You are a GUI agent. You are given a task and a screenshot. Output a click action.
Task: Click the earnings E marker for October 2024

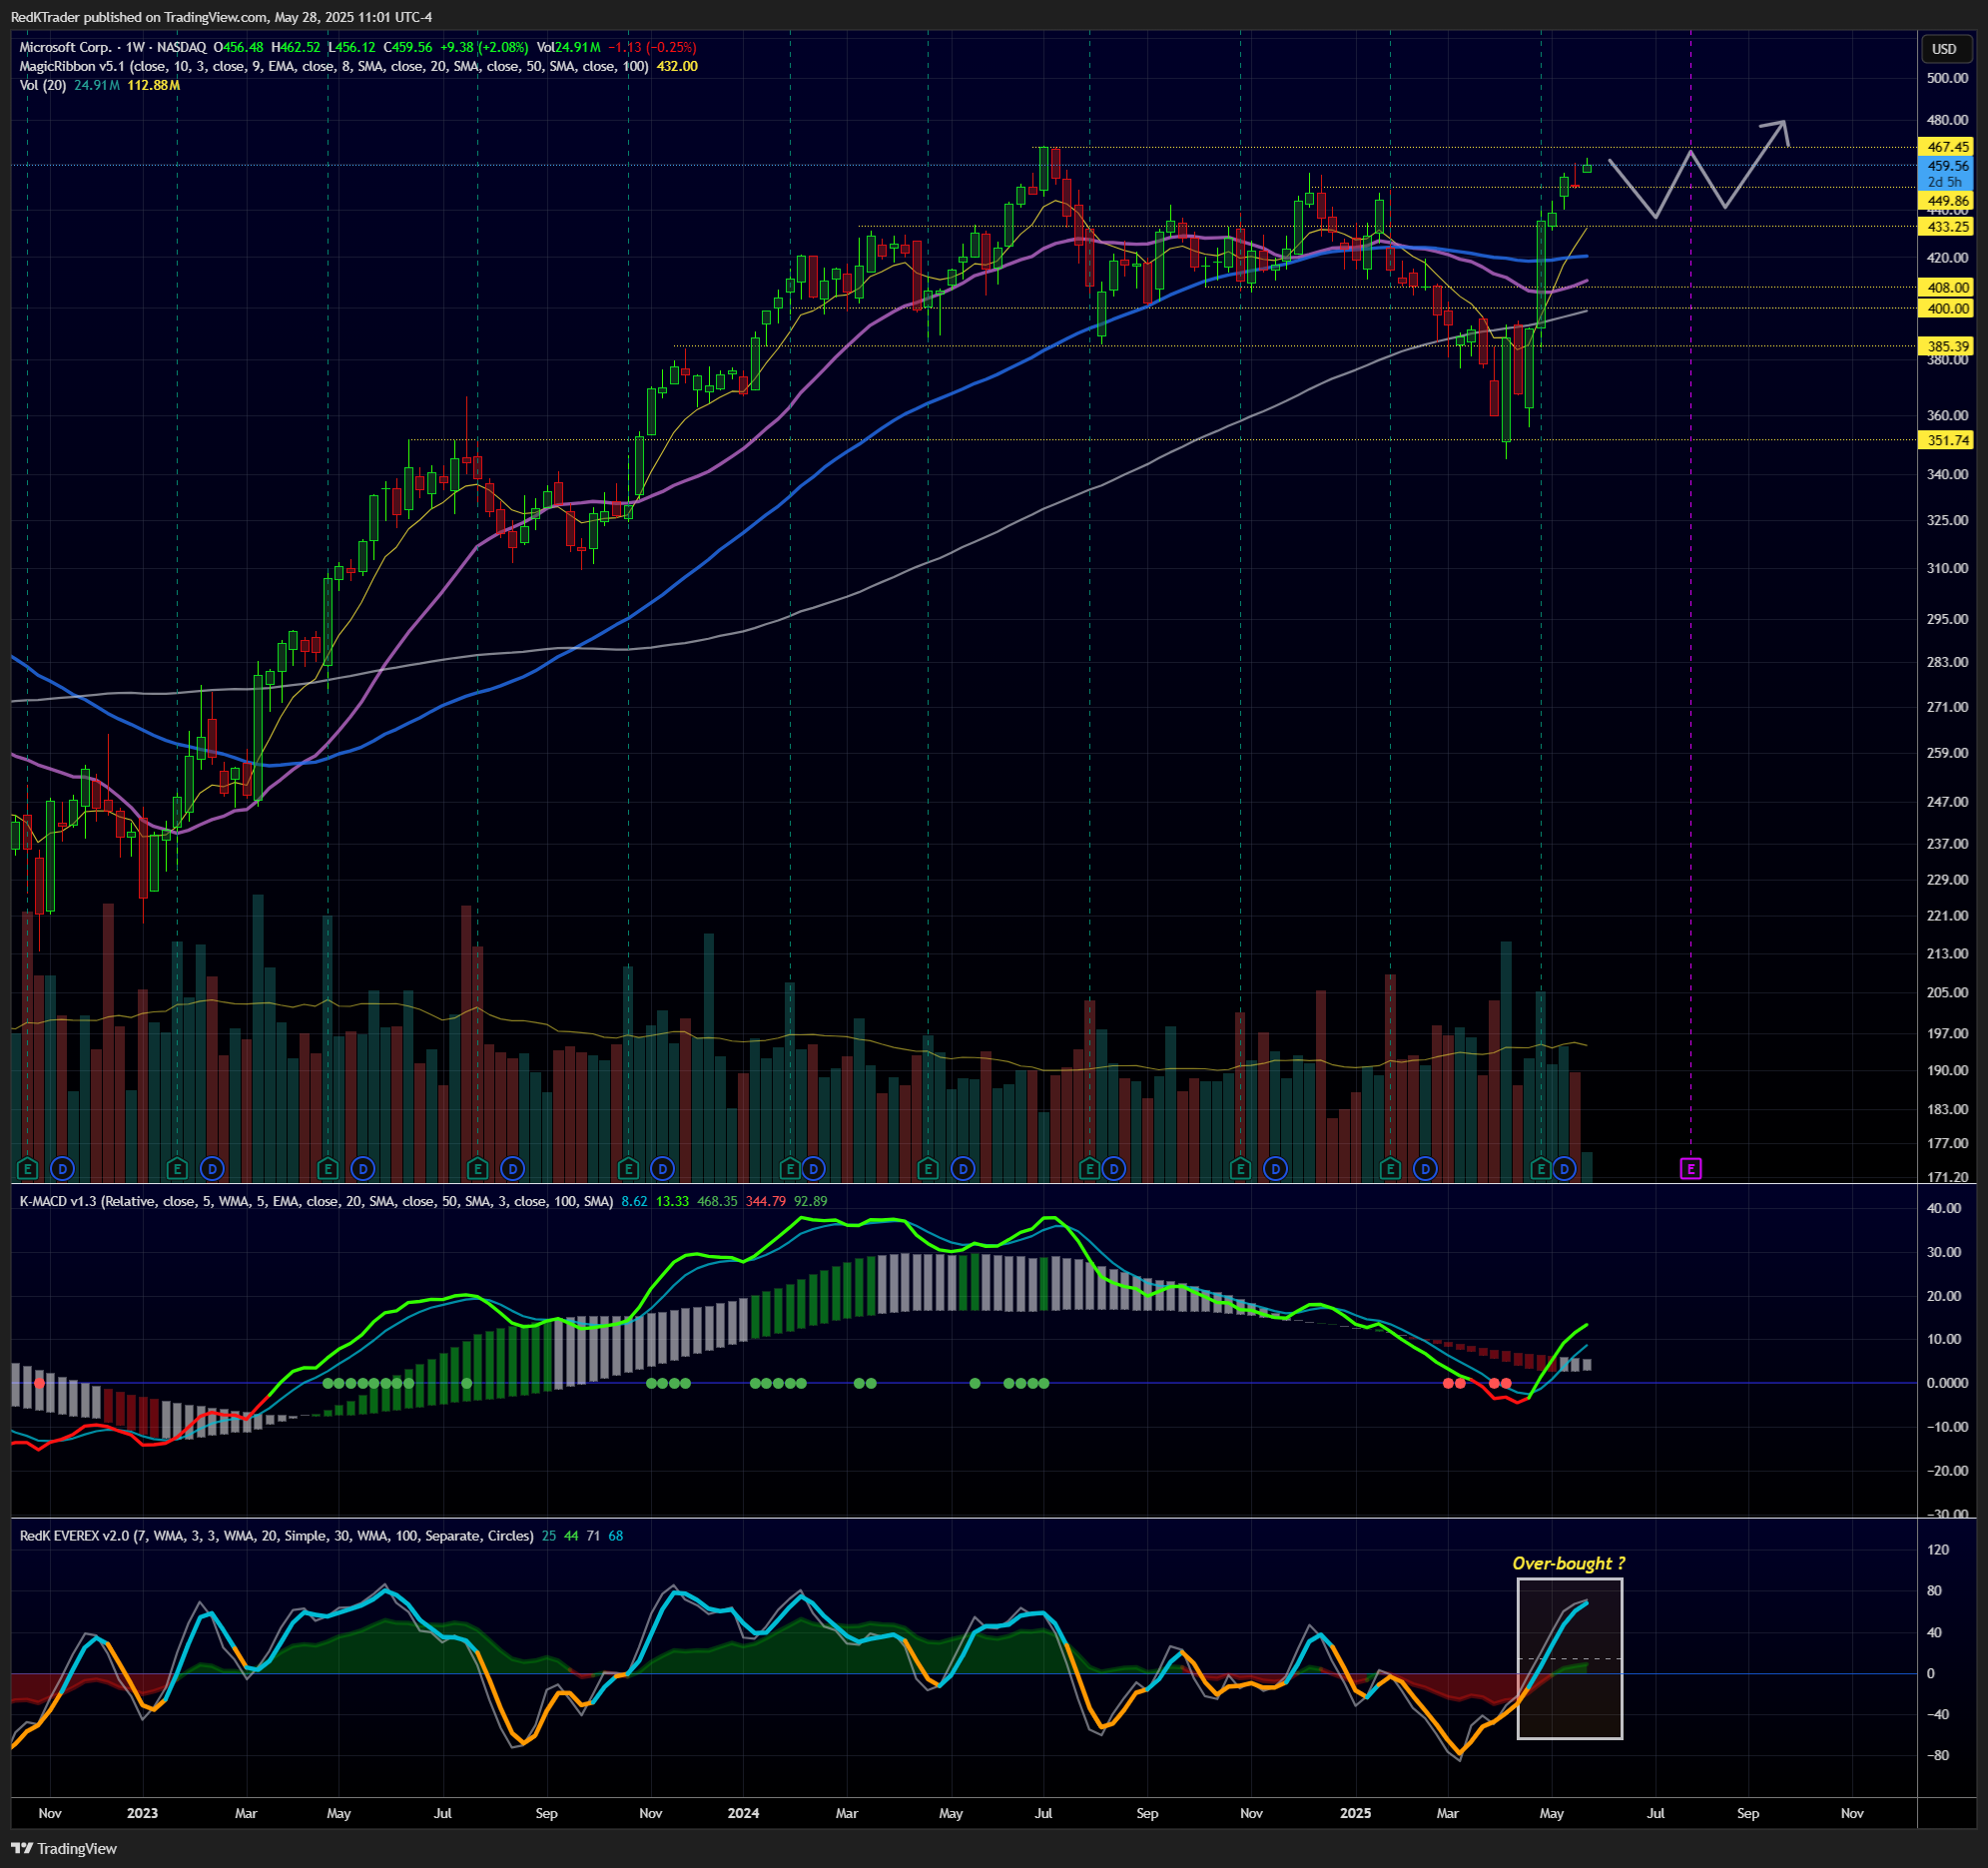(1240, 1168)
